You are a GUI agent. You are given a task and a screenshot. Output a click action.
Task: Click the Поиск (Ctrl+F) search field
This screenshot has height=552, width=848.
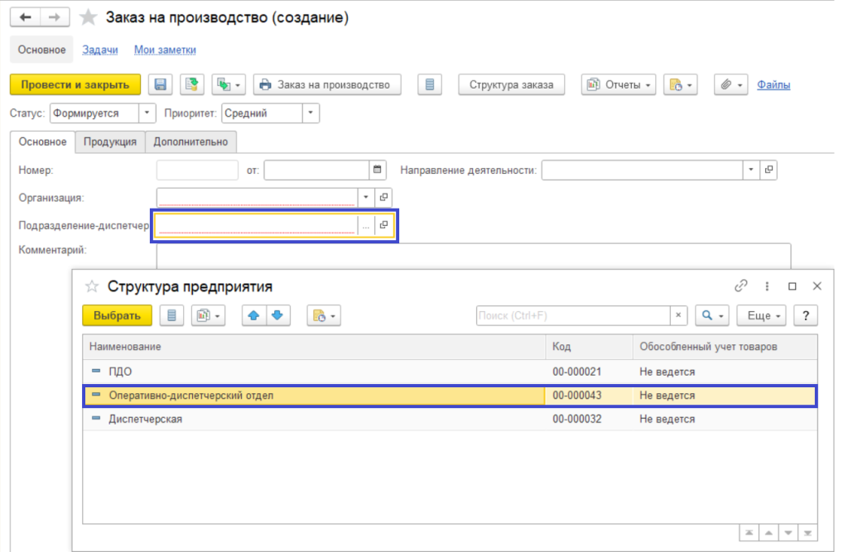pyautogui.click(x=573, y=316)
